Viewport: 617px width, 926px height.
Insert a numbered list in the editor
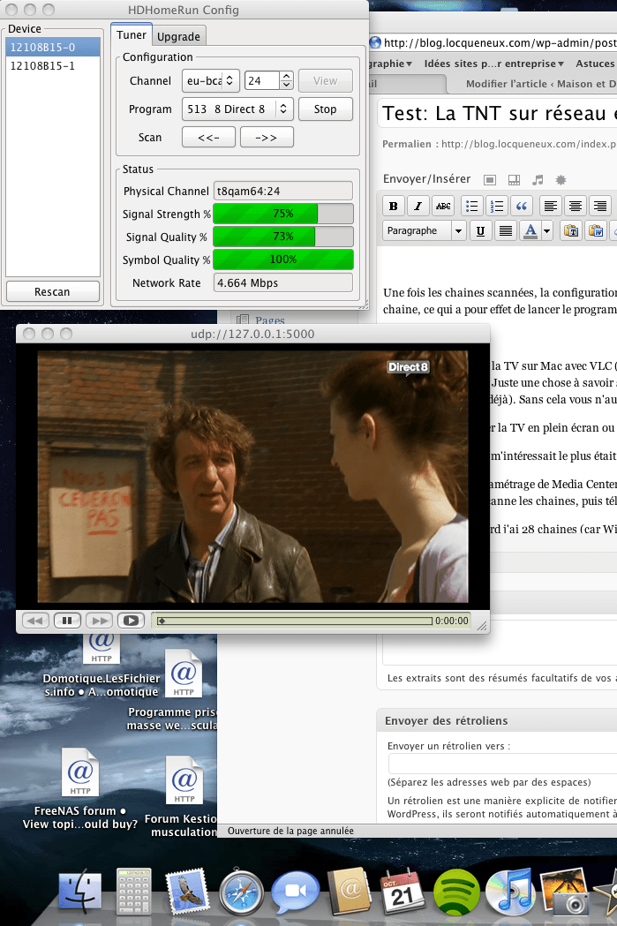coord(497,206)
